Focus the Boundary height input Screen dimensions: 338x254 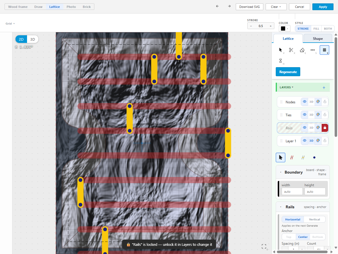pyautogui.click(x=315, y=192)
